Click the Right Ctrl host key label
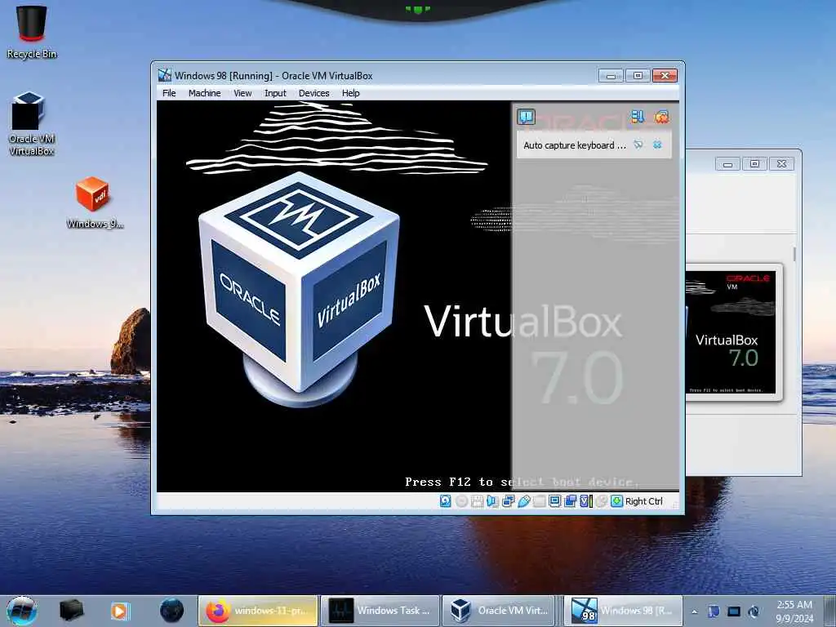 click(x=644, y=501)
